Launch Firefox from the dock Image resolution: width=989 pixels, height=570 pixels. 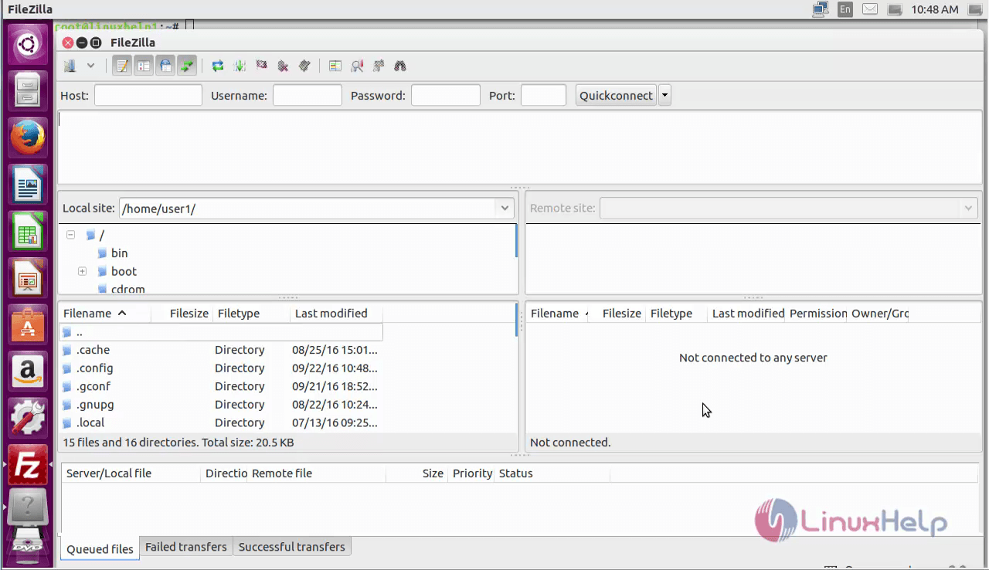29,137
